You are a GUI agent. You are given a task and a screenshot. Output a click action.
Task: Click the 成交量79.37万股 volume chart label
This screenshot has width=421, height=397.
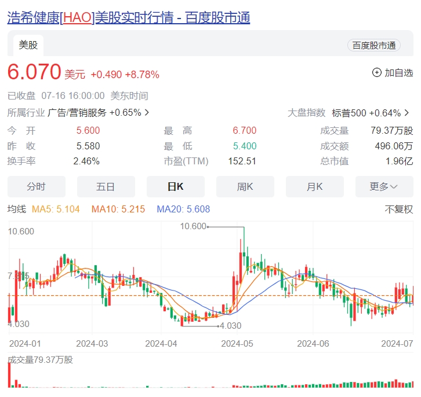(40, 360)
